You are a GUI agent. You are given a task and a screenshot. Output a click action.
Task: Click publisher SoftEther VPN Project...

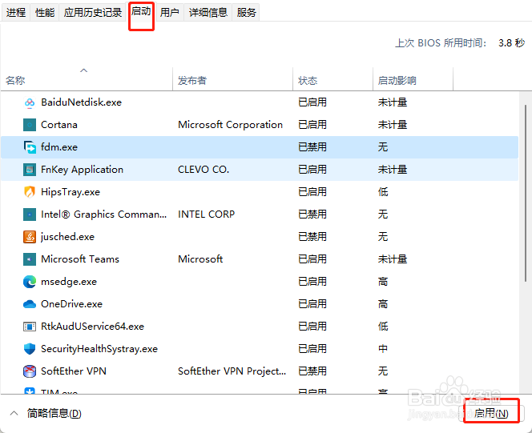click(x=232, y=371)
